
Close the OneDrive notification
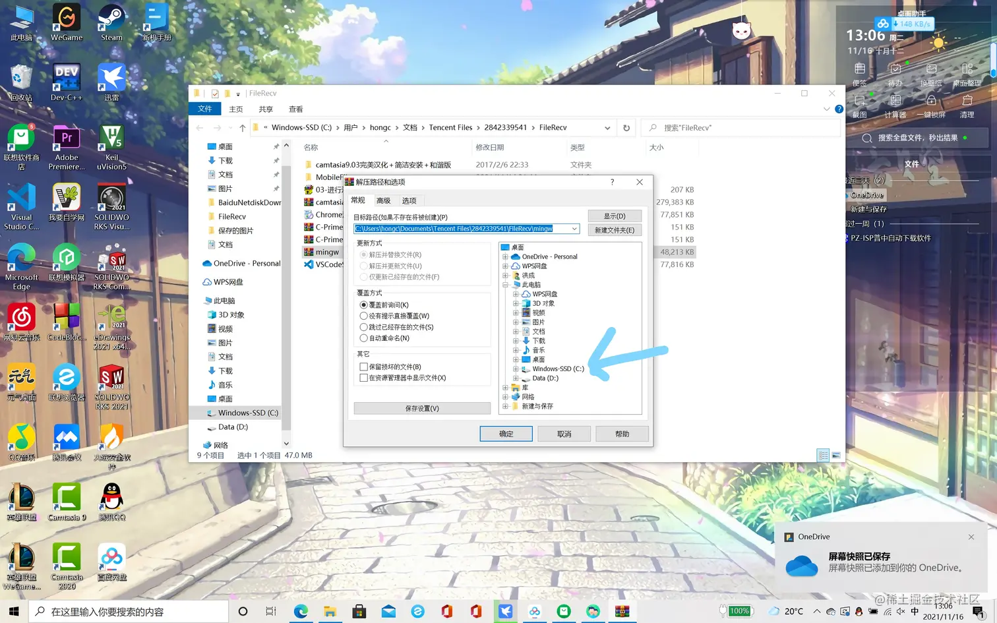point(971,537)
